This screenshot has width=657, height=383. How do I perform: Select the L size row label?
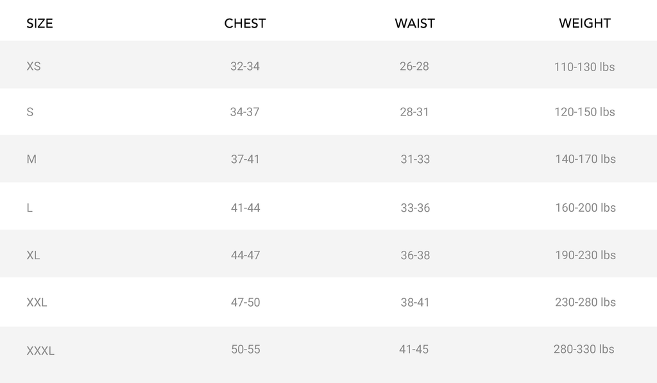click(x=30, y=208)
